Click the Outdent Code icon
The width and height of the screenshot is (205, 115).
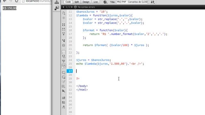(64, 102)
